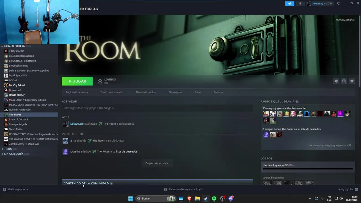Click Llore's avatar in activity feed
Viewport: 361px width, 203px height.
65,152
